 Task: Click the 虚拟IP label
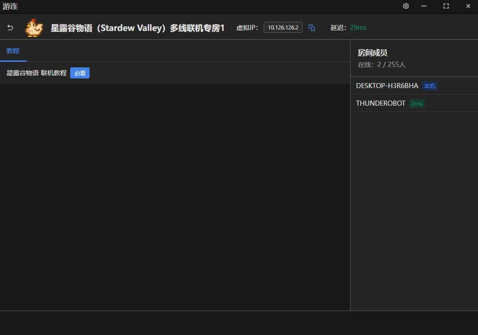tap(247, 28)
